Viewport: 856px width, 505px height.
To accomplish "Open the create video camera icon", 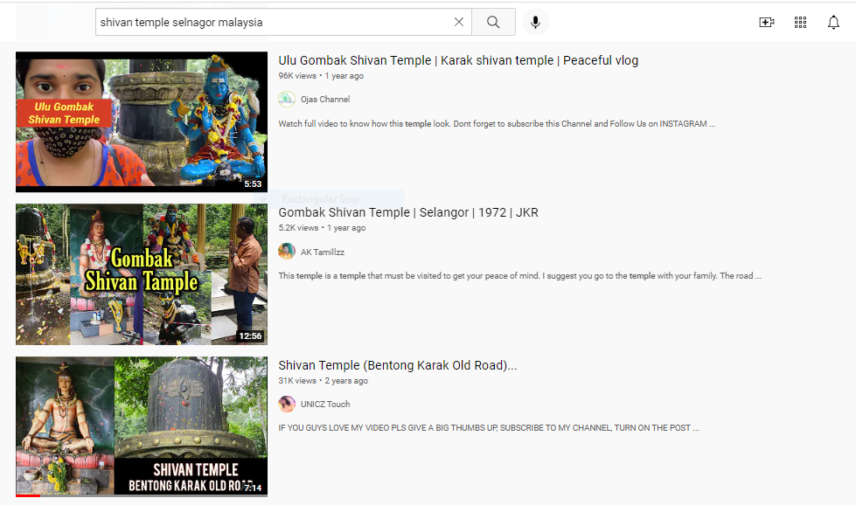I will [x=767, y=23].
